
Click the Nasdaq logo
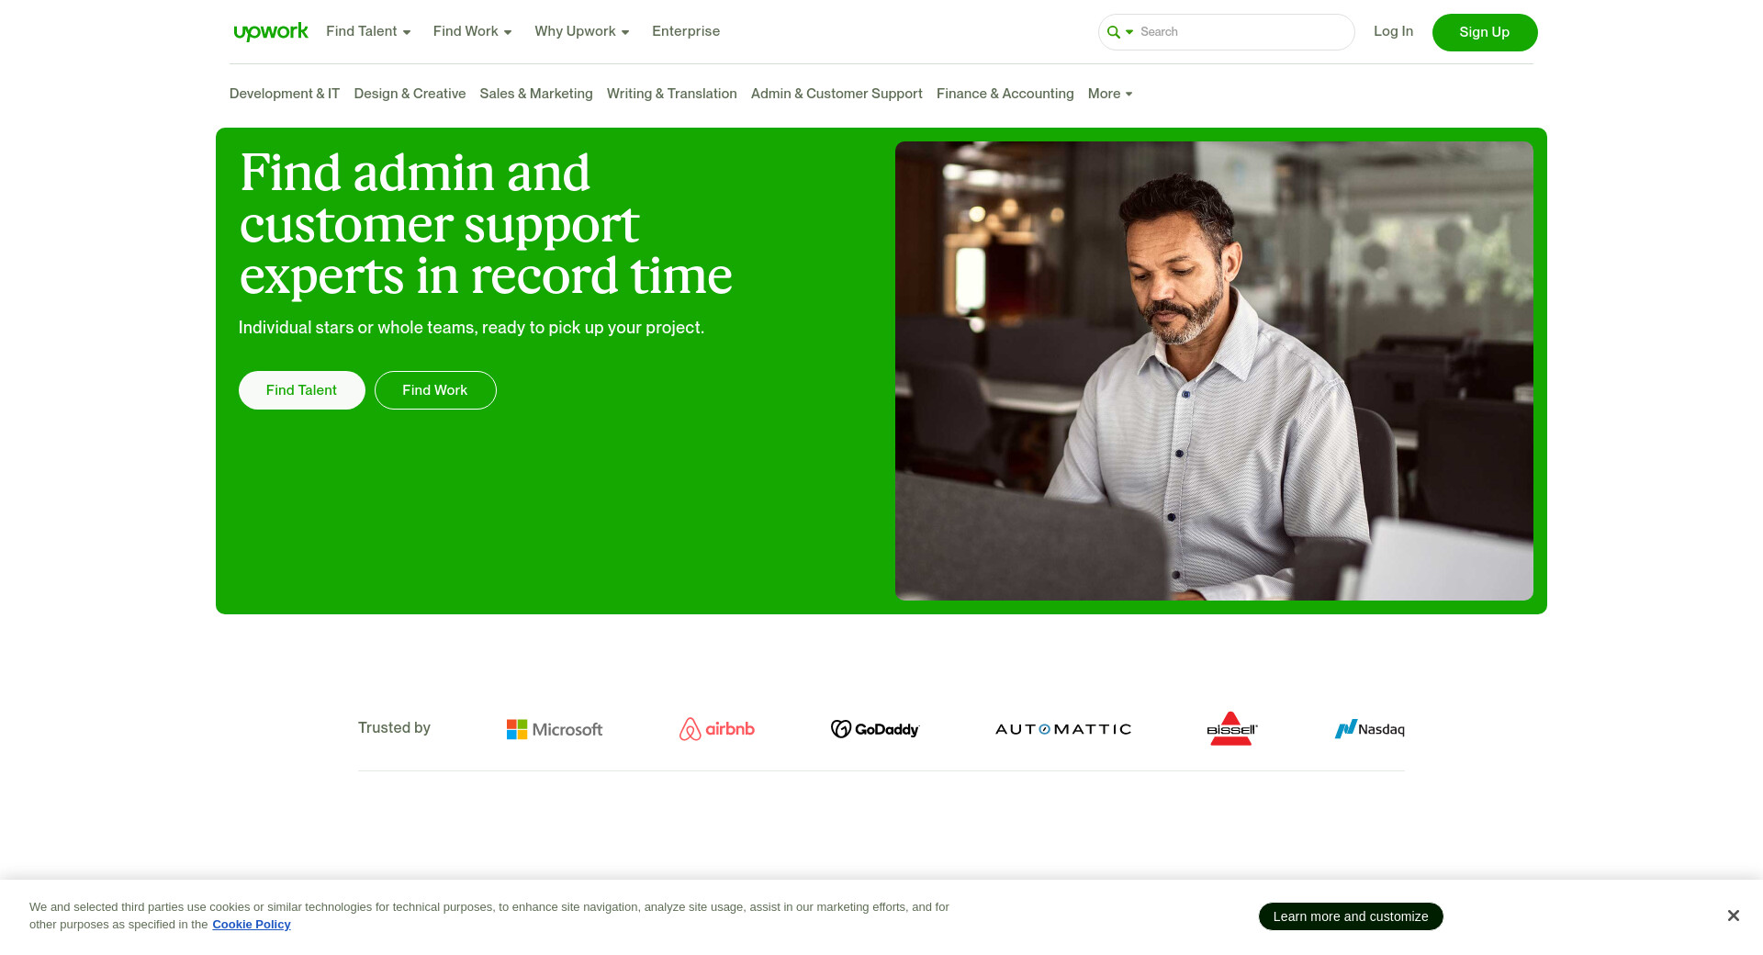(1369, 729)
